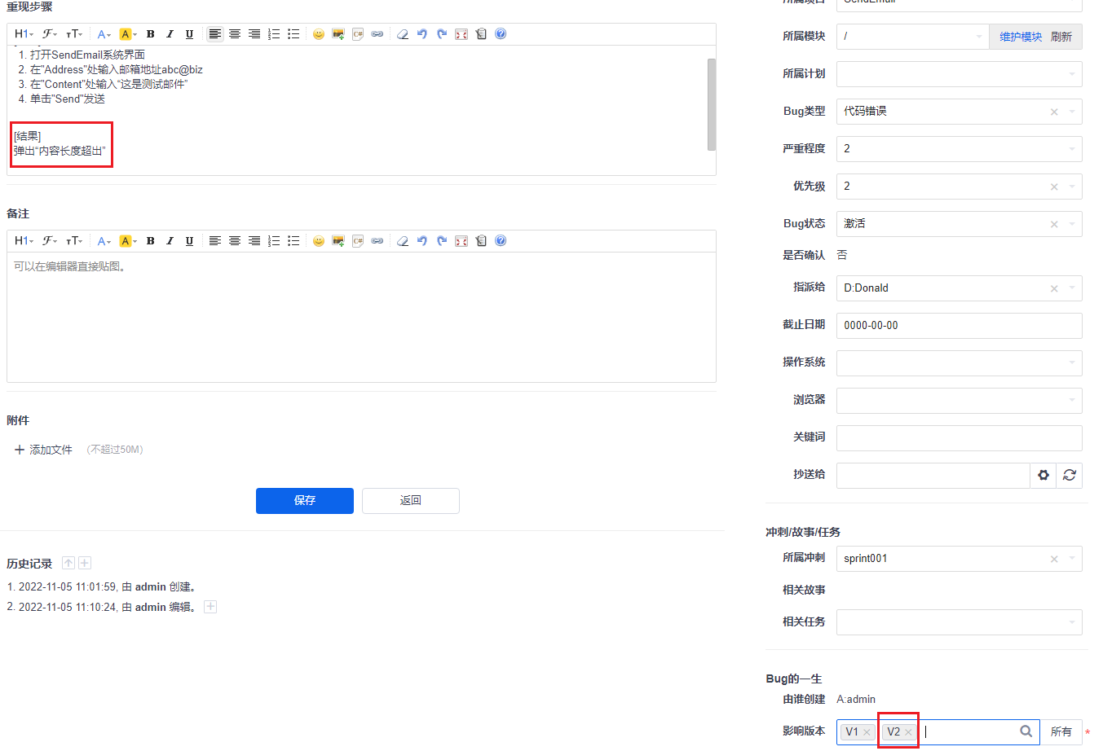
Task: Open Bug状态 dropdown showing 激活
Action: (960, 224)
